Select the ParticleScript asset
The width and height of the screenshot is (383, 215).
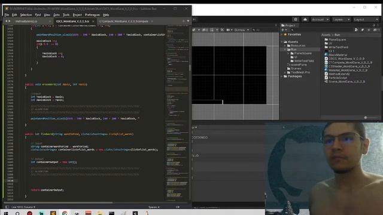(336, 78)
